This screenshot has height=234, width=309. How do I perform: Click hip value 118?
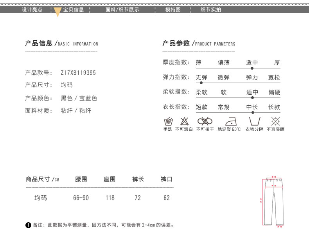pos(110,198)
